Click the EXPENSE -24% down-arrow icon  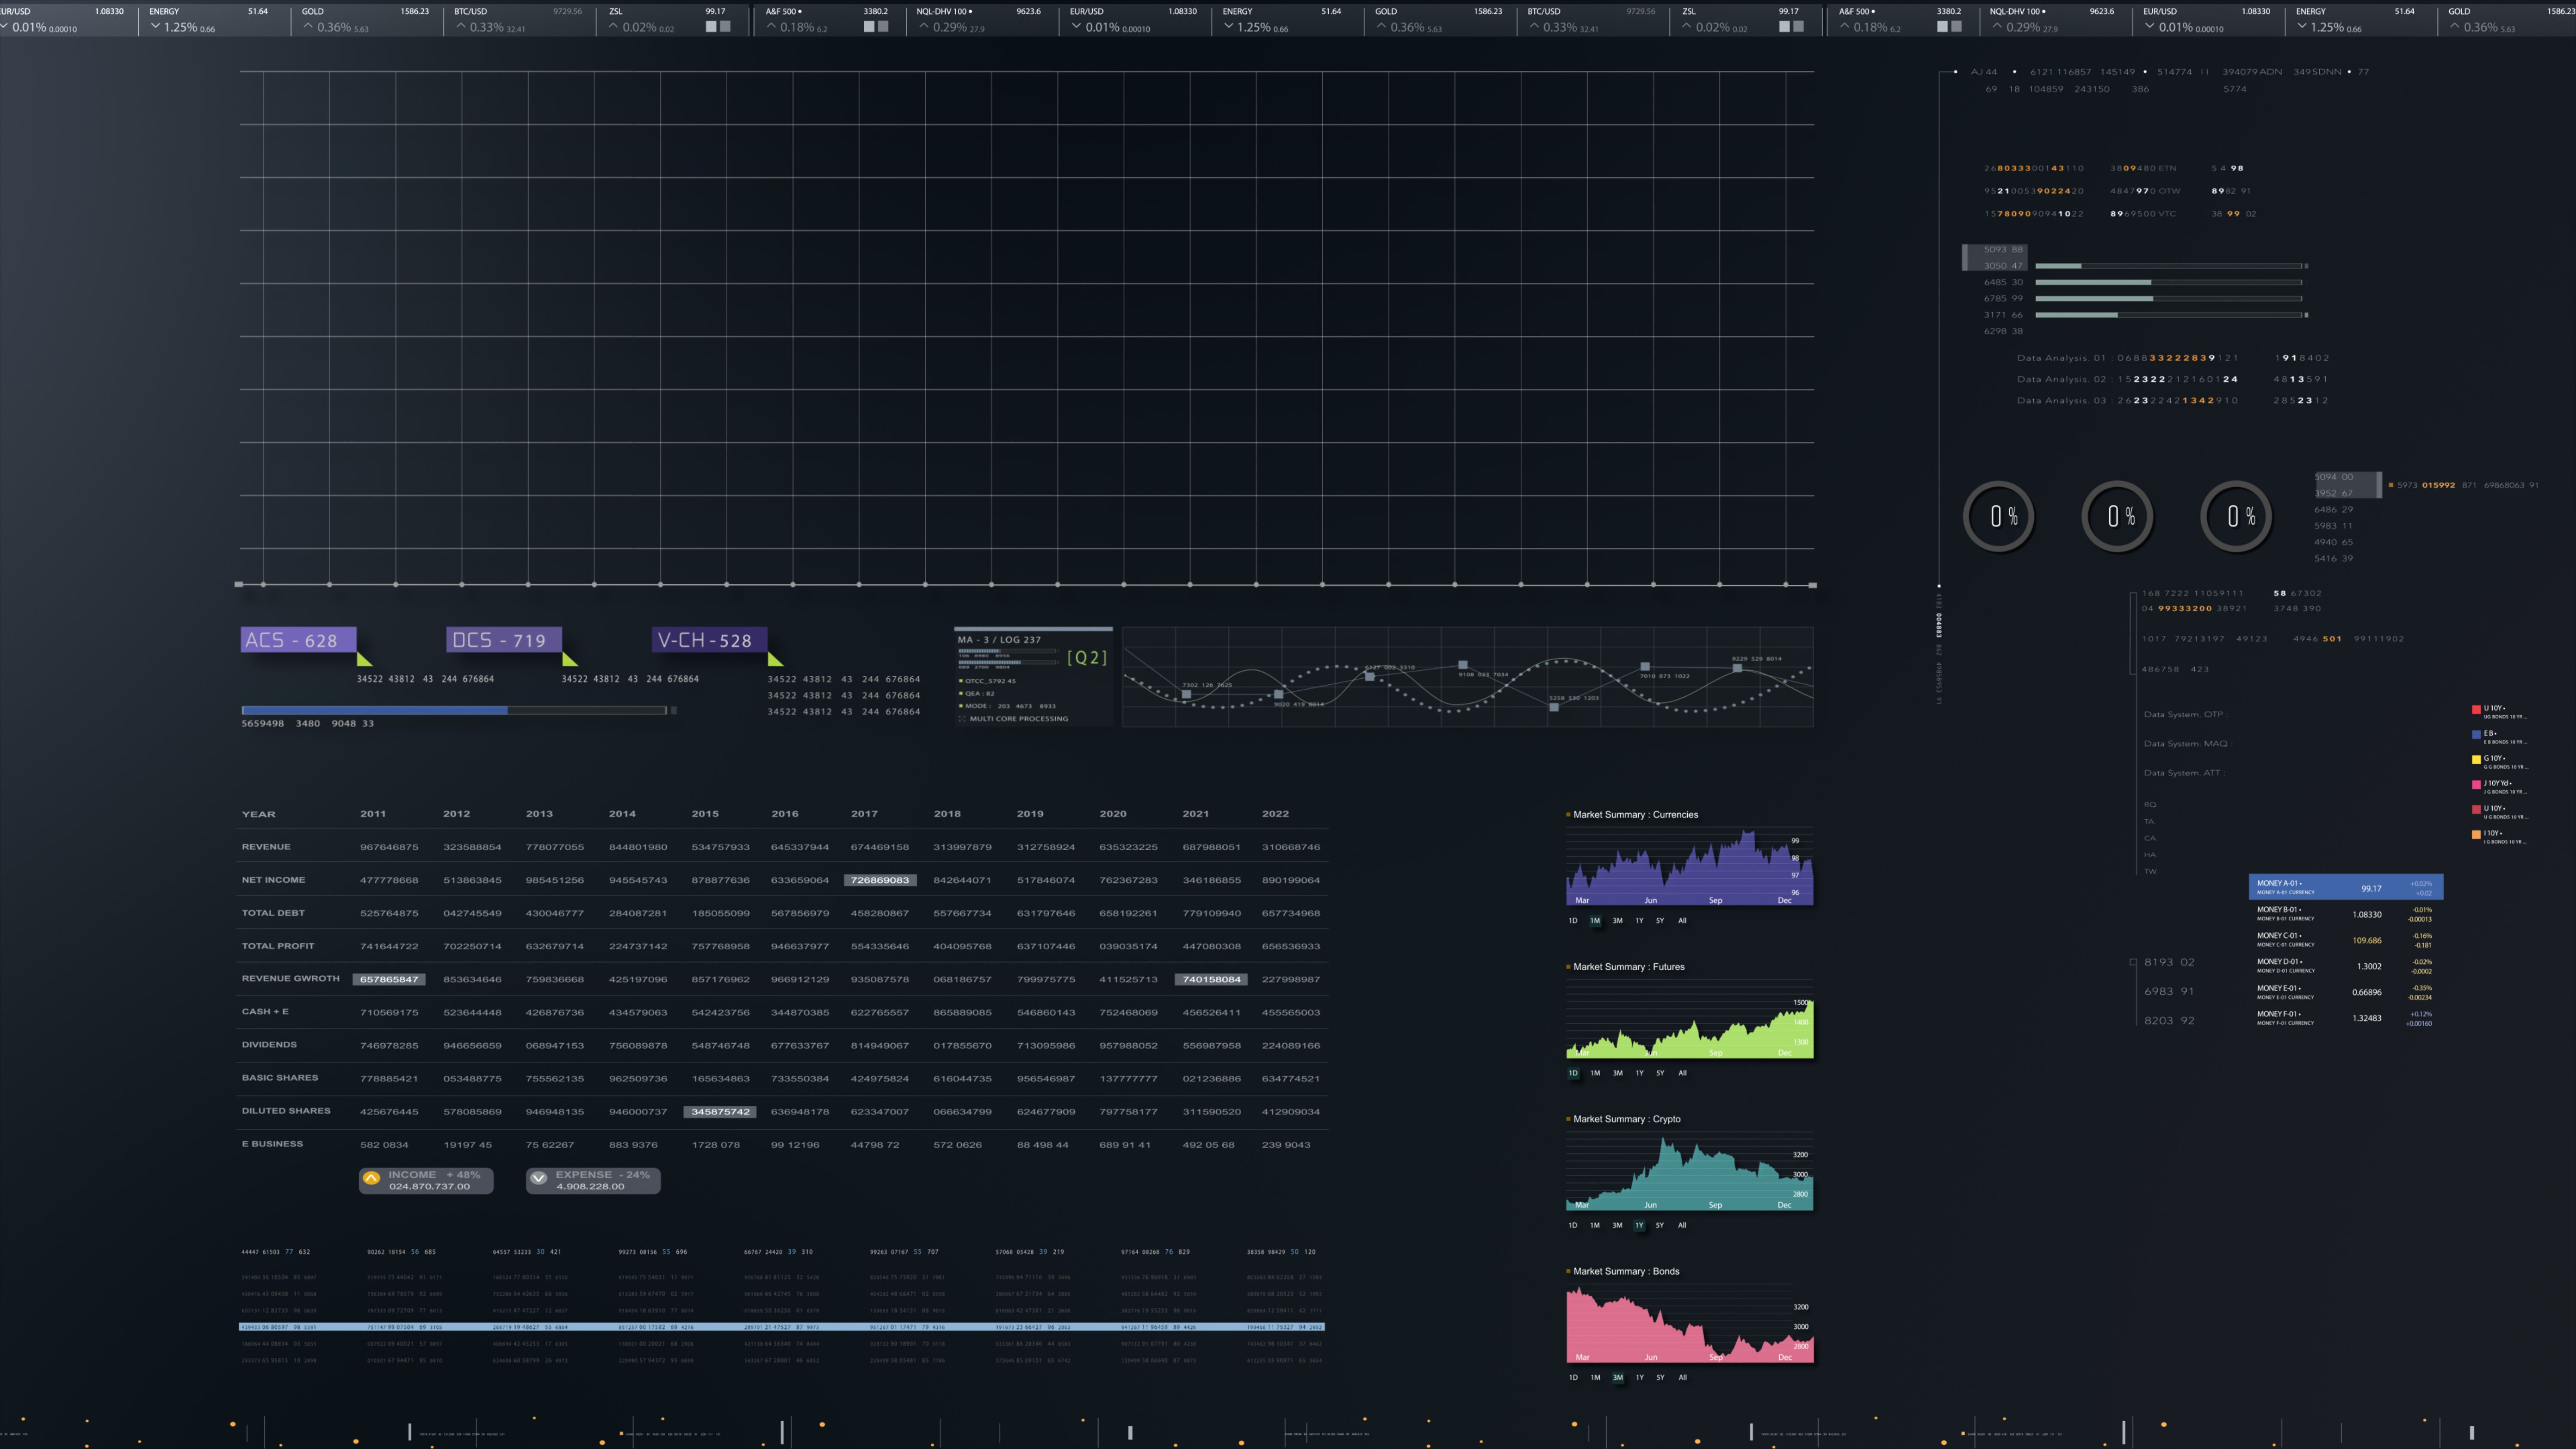[539, 1178]
